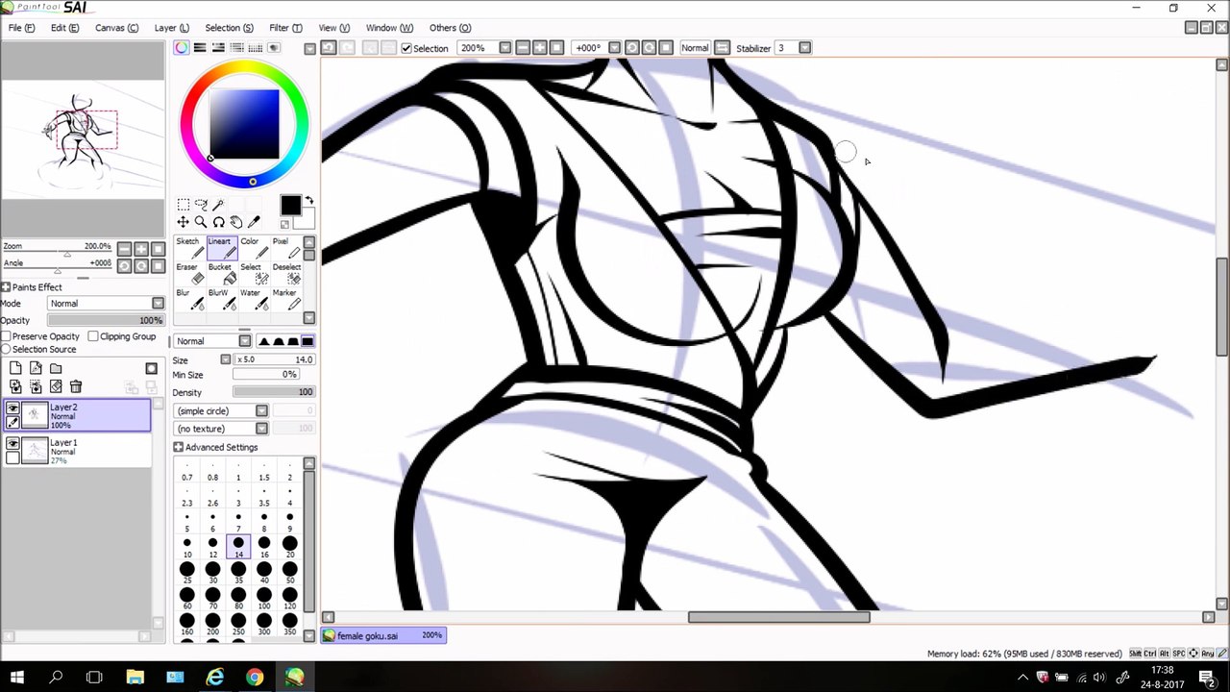Choose the Bucket fill tool
1230x692 pixels.
(x=220, y=273)
